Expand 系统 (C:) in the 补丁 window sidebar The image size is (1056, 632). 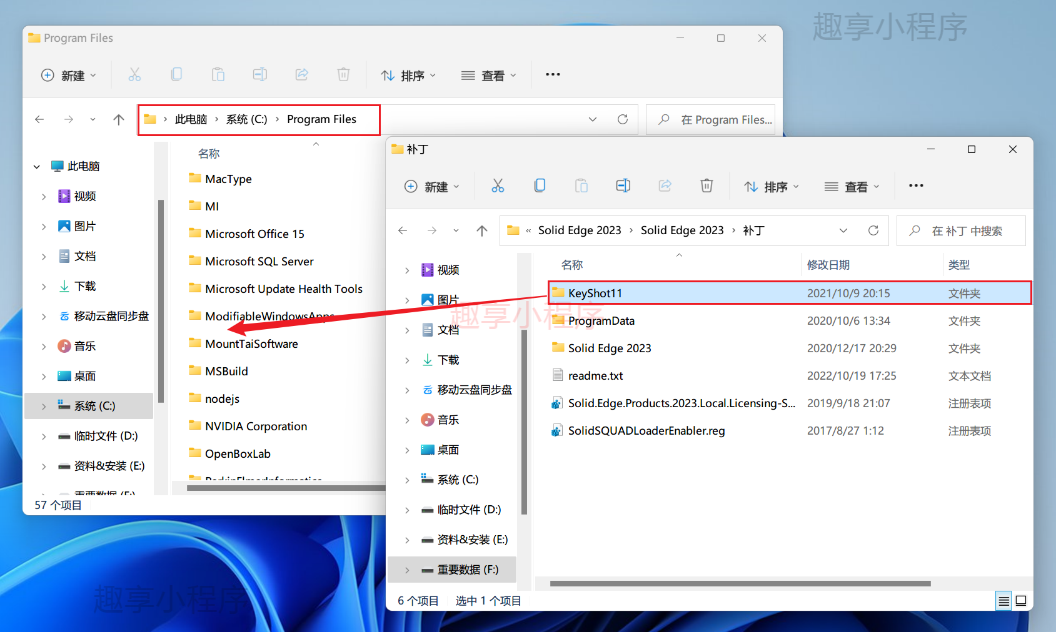click(407, 480)
